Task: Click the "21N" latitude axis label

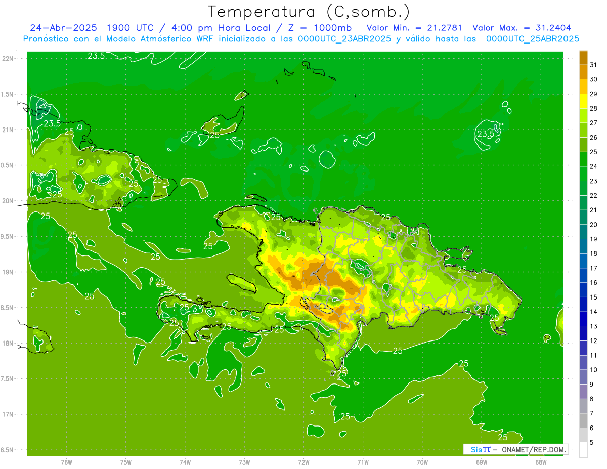Action: 8,130
